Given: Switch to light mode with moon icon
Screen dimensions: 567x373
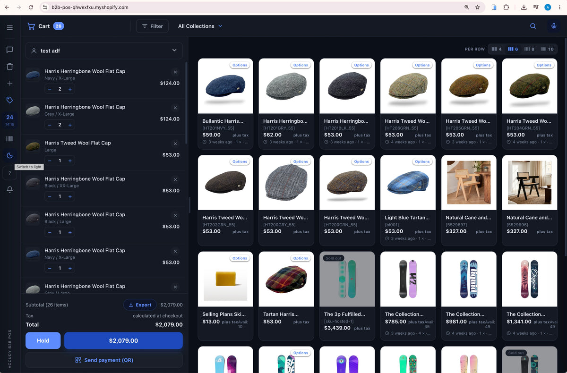Looking at the screenshot, I should 9,155.
